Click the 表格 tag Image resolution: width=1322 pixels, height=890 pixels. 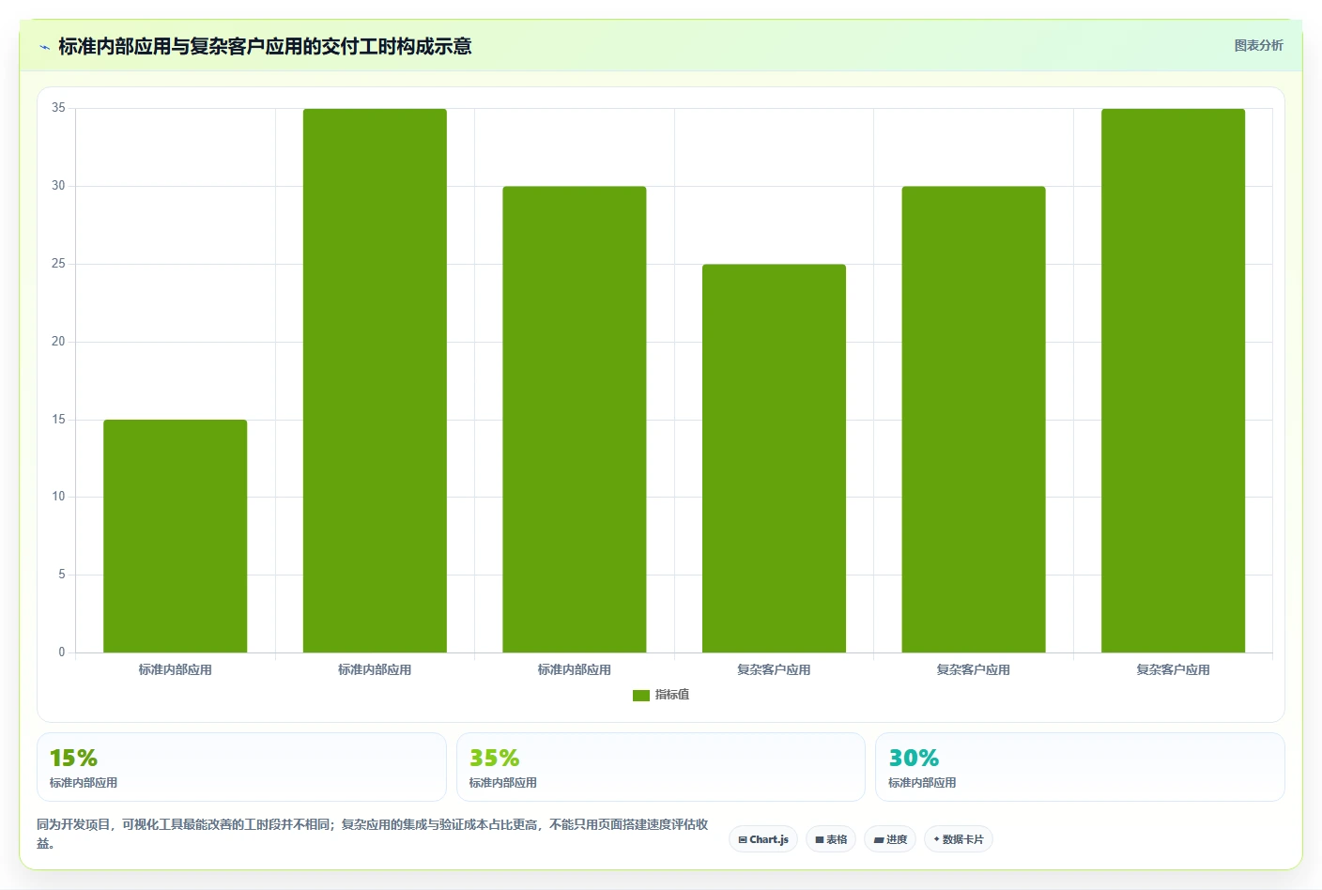(x=831, y=839)
